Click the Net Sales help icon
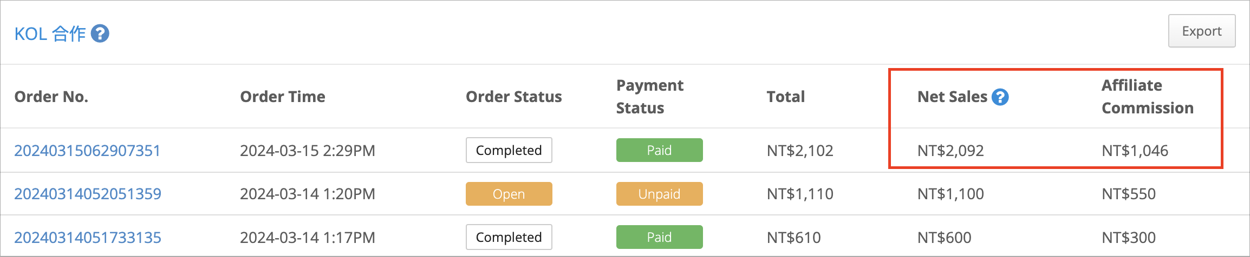The image size is (1250, 257). (x=1000, y=97)
